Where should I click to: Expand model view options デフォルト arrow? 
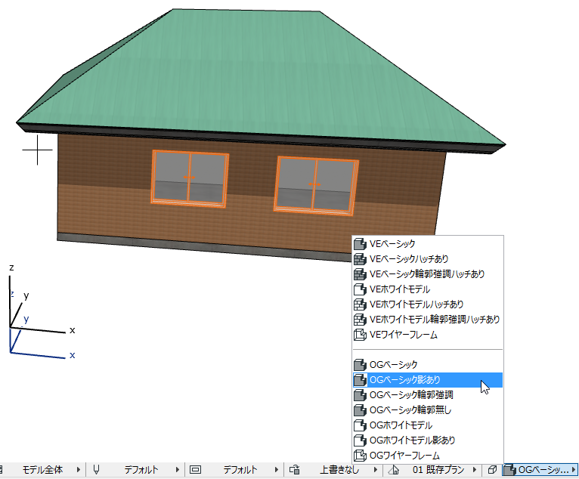point(276,470)
